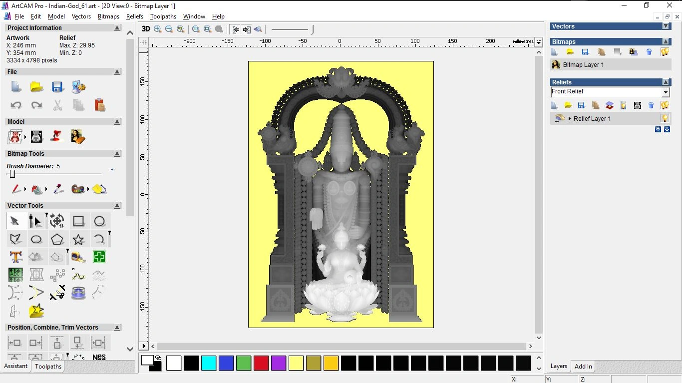The height and width of the screenshot is (383, 682).
Task: Switch to the Assistant tab
Action: (15, 366)
